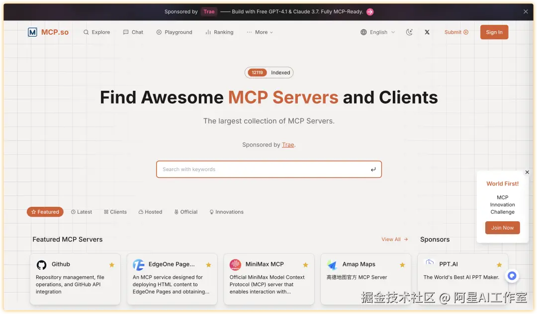This screenshot has width=537, height=314.
Task: Open the Trae sponsor link below subtitle
Action: pyautogui.click(x=288, y=145)
